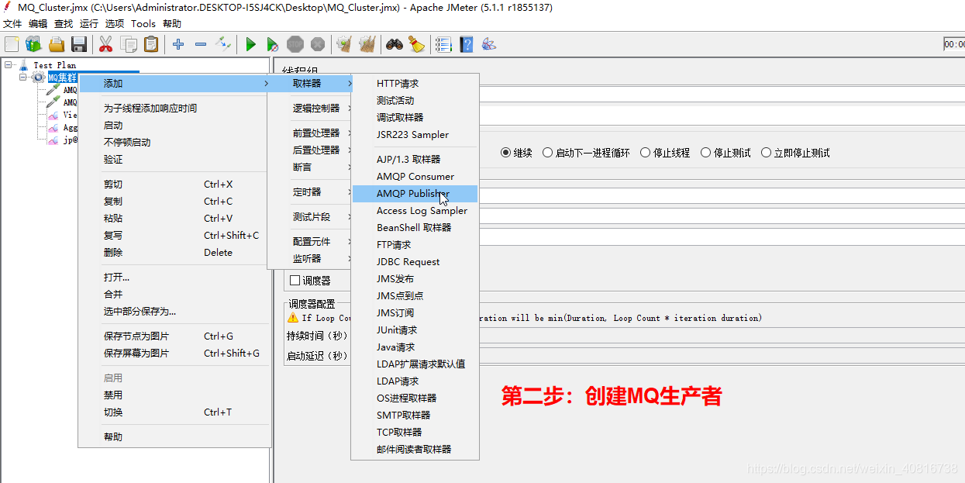Save the test plan with floppy icon
Viewport: 965px width, 483px height.
coord(78,44)
